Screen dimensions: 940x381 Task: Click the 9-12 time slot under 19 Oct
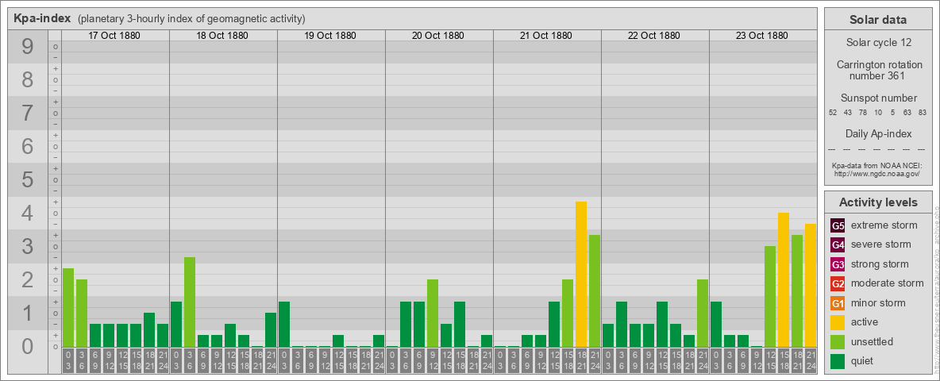325,361
